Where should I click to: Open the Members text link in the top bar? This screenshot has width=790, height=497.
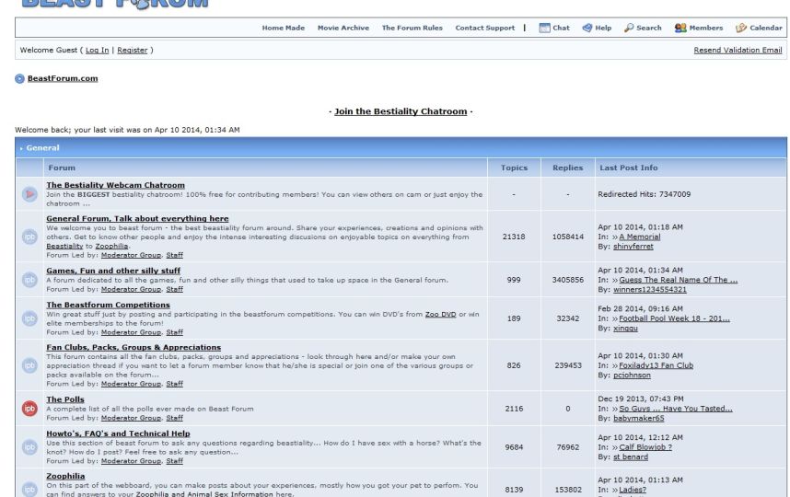tap(706, 29)
